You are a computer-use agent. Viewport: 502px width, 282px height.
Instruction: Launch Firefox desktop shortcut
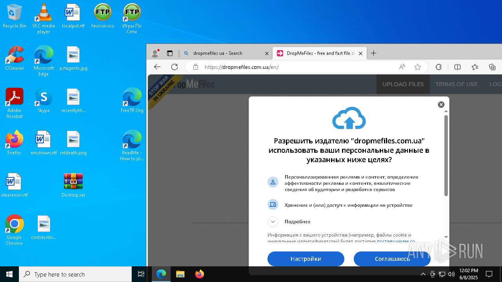[x=15, y=143]
